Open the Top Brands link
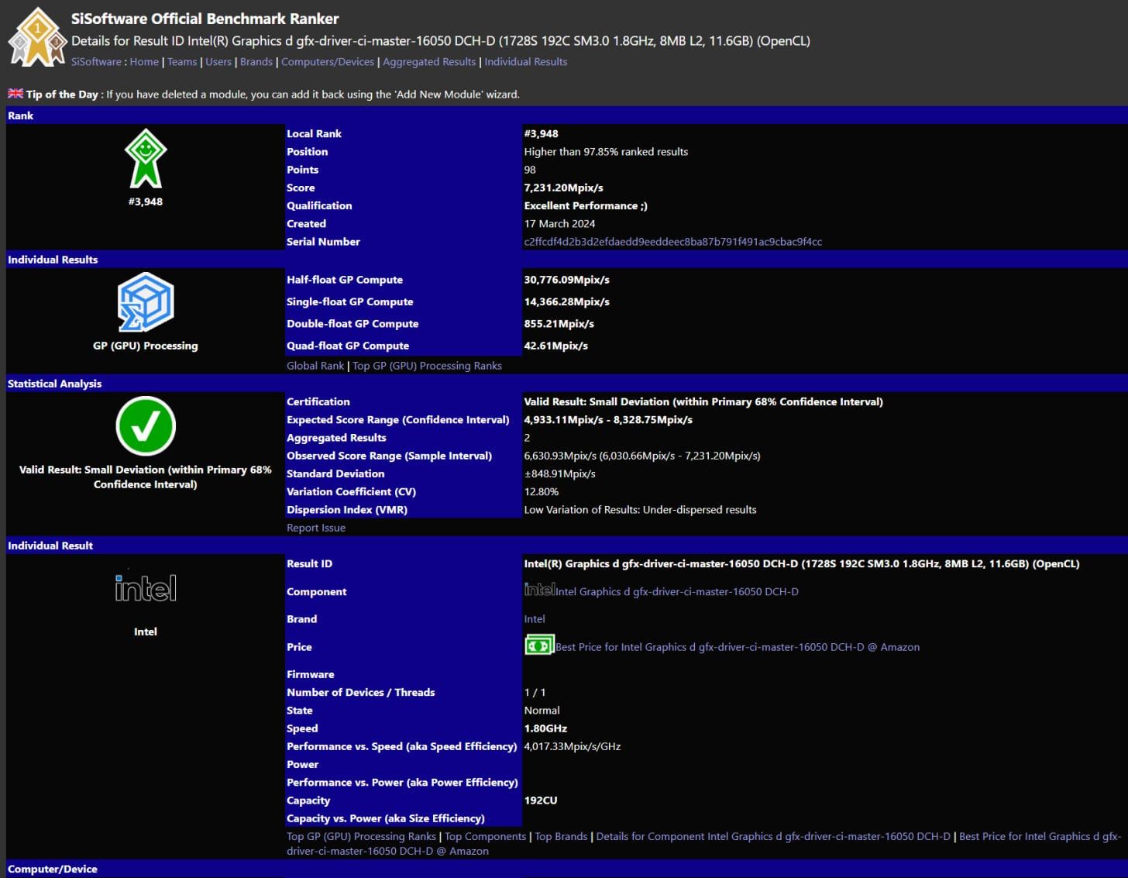Image resolution: width=1128 pixels, height=878 pixels. pyautogui.click(x=560, y=836)
